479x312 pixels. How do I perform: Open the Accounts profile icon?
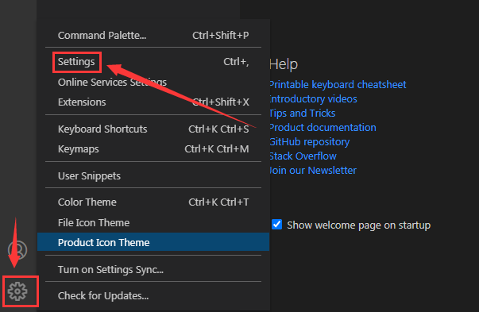[17, 250]
